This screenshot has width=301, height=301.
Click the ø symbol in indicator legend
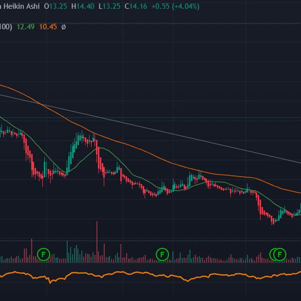tap(64, 27)
